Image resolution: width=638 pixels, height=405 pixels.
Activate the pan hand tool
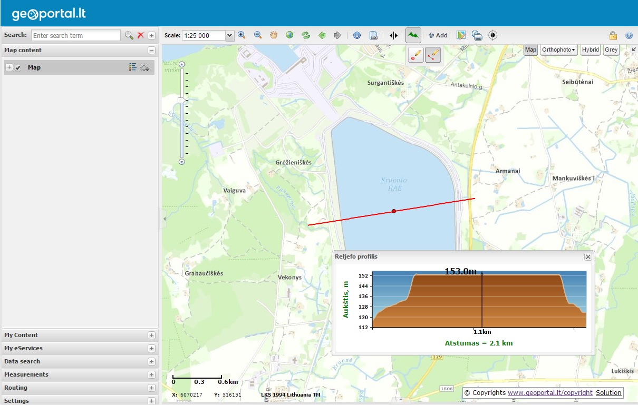click(x=274, y=35)
